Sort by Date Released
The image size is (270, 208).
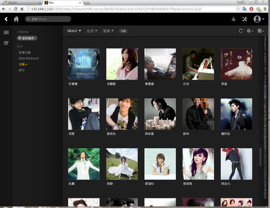29,58
